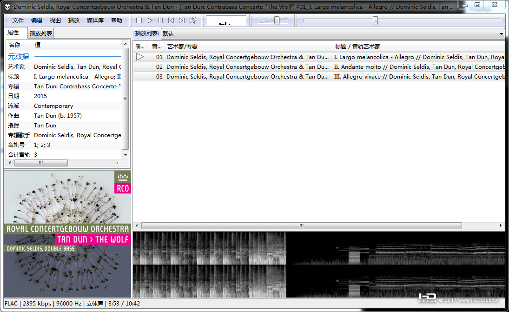Click the 3:53 / 10:42 playback time
Screen dimensions: 509x312
[x=124, y=304]
